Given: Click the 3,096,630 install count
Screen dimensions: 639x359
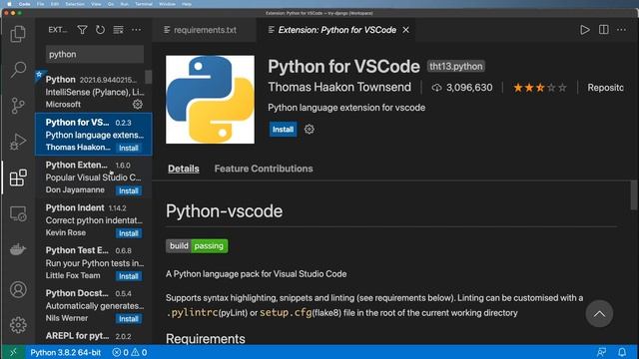Looking at the screenshot, I should 462,88.
